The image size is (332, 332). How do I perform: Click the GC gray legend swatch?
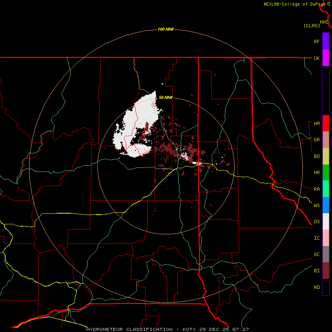[x=326, y=254]
